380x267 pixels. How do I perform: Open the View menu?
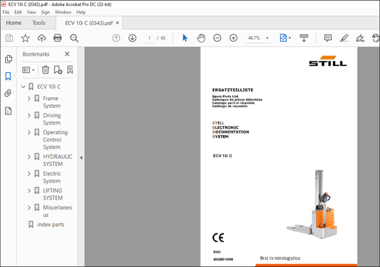point(31,12)
